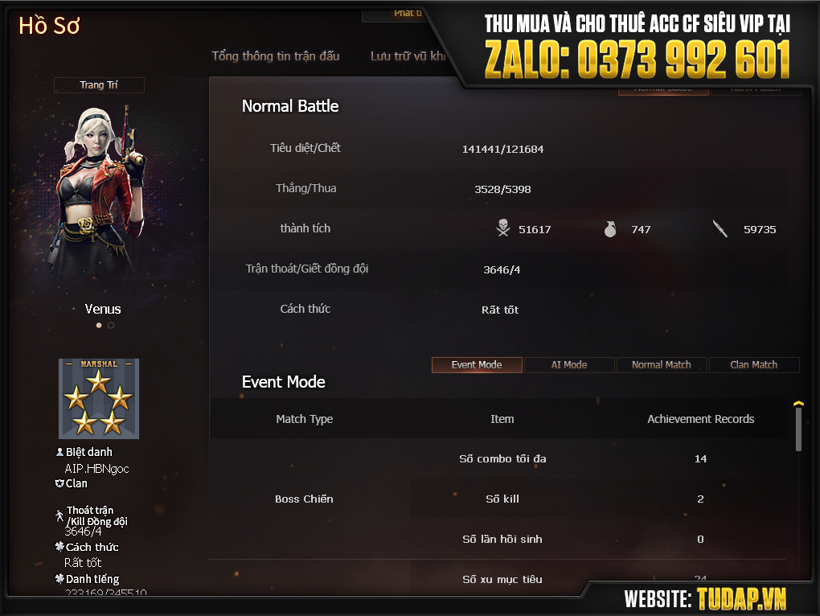820x616 pixels.
Task: Click the Trang Trí button
Action: coord(99,84)
